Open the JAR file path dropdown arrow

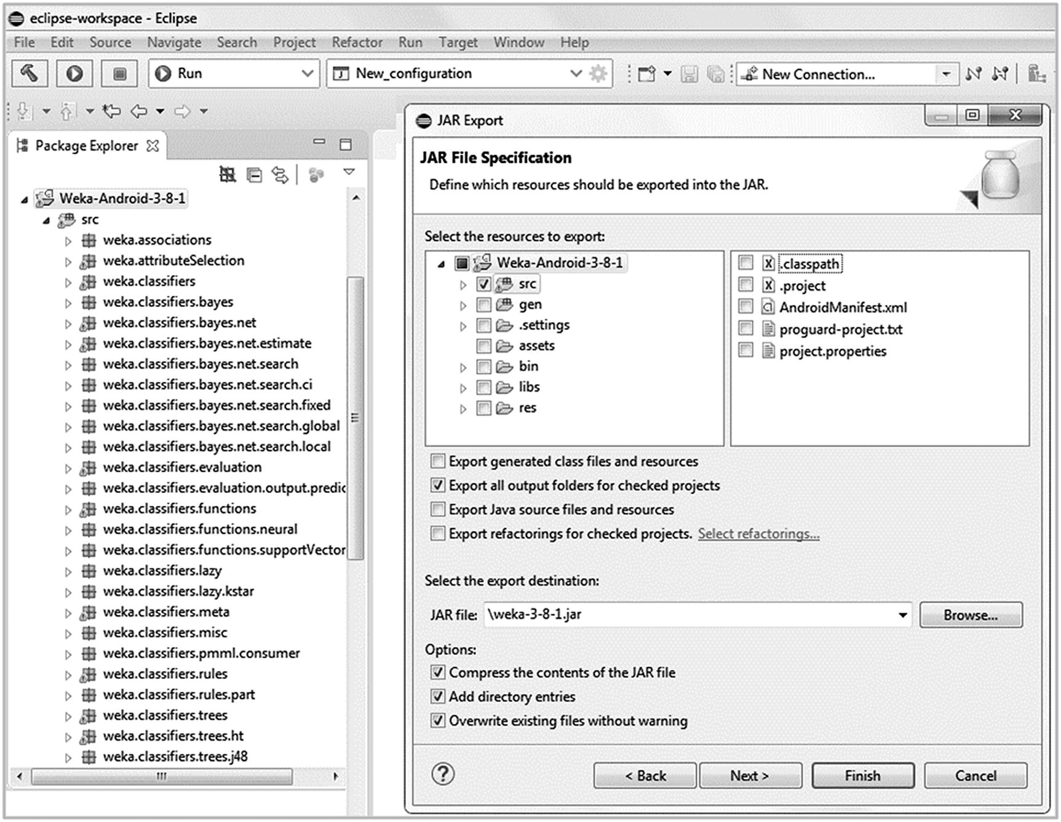[x=903, y=615]
